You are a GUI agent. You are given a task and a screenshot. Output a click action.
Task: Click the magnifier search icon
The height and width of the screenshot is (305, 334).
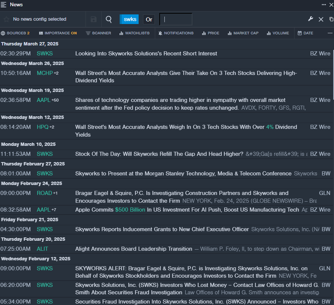(x=109, y=19)
